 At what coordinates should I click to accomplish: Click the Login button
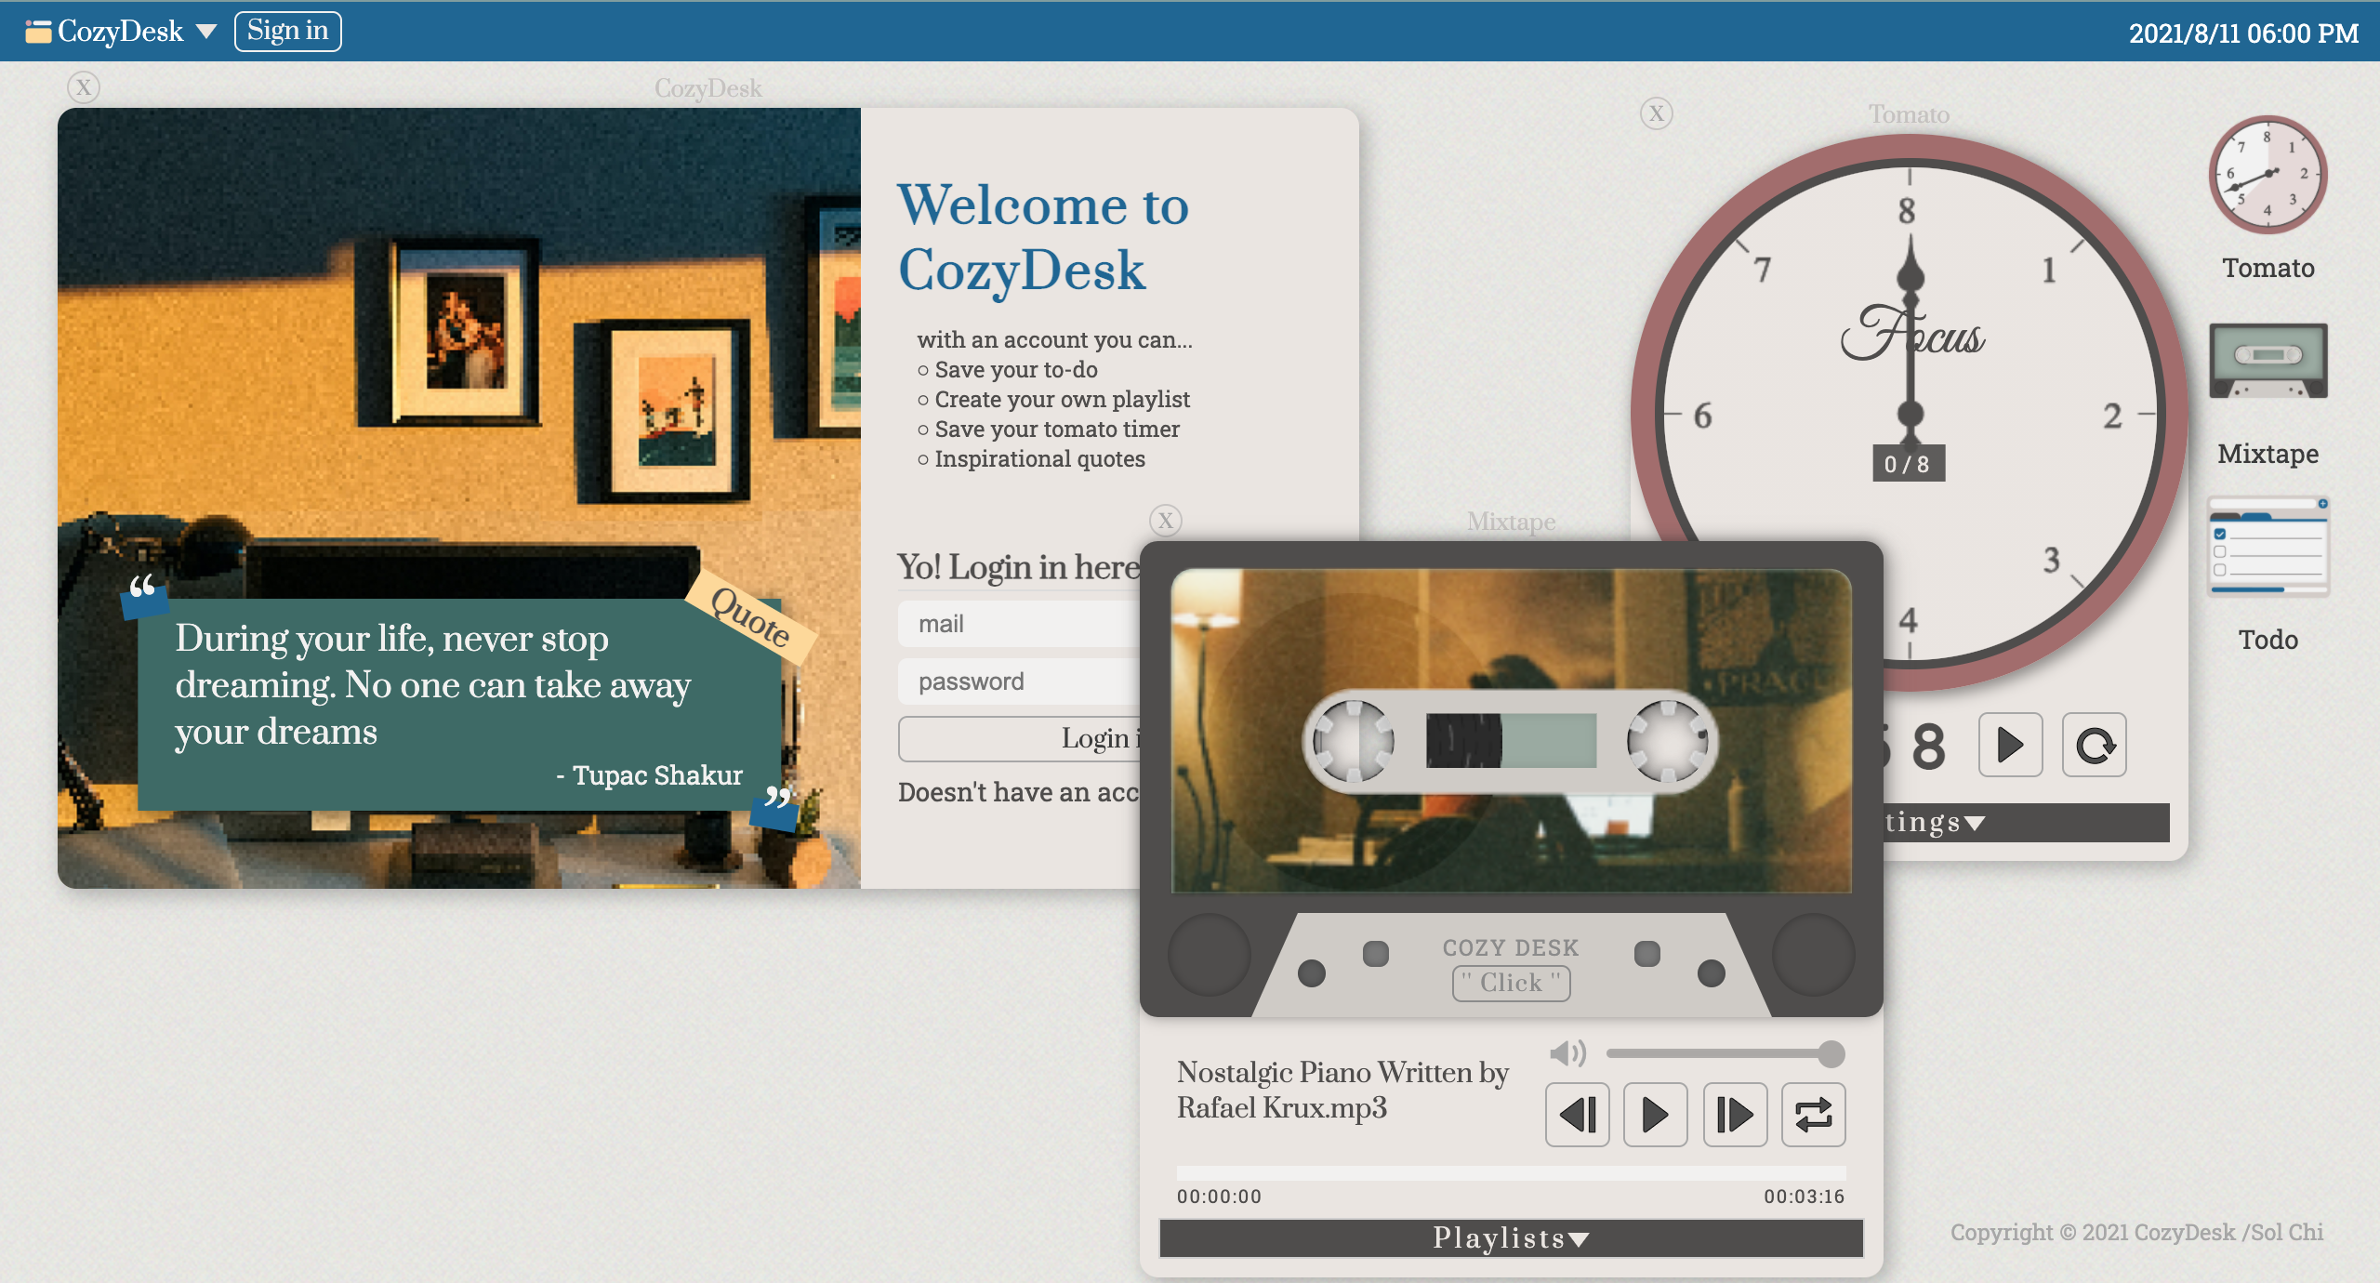1019,738
